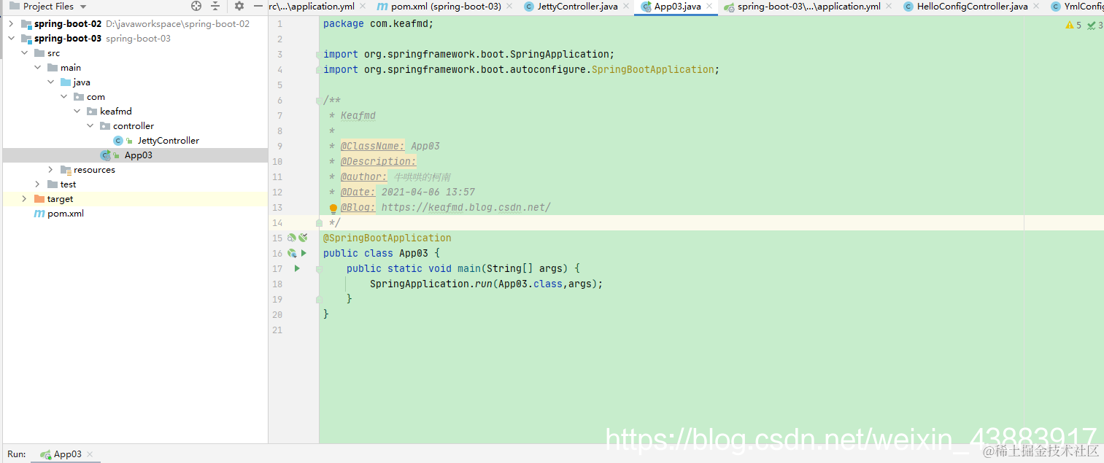Fold the Javadoc comment at line 6

coord(319,100)
